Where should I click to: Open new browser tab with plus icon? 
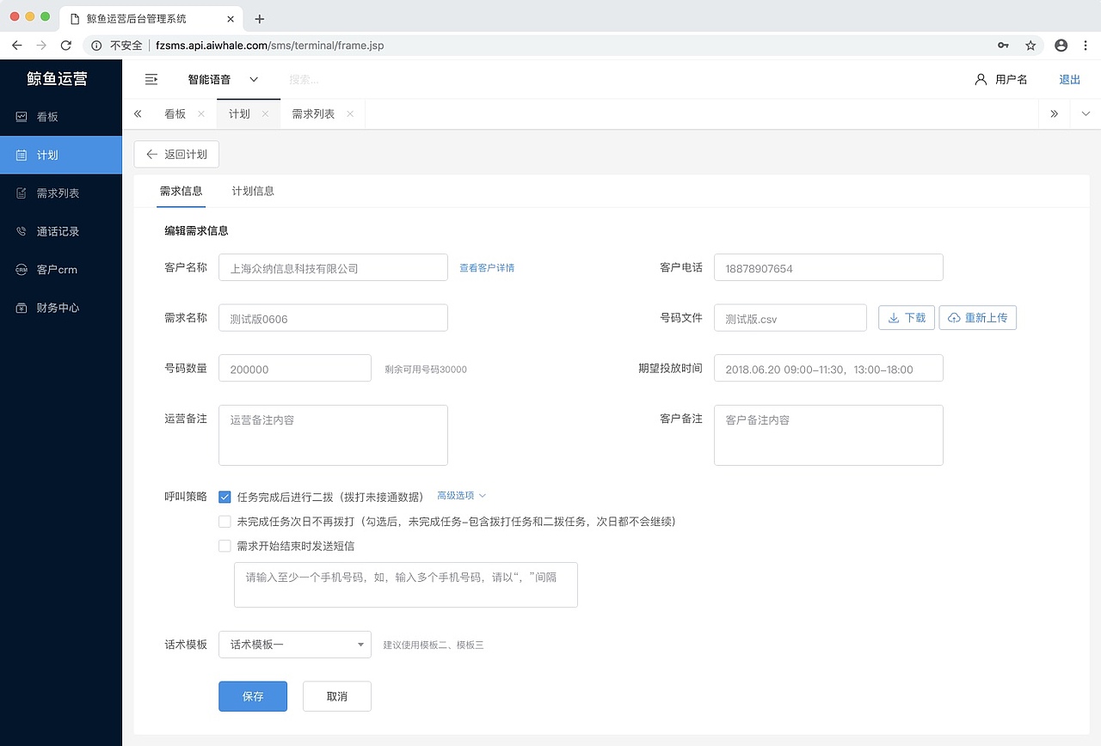(x=260, y=19)
